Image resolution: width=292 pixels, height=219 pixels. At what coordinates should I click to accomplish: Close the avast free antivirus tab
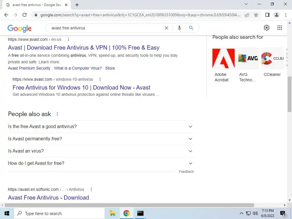[66, 5]
